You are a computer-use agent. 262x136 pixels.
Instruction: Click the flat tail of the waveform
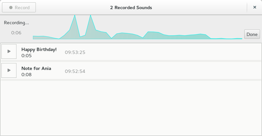pos(226,39)
